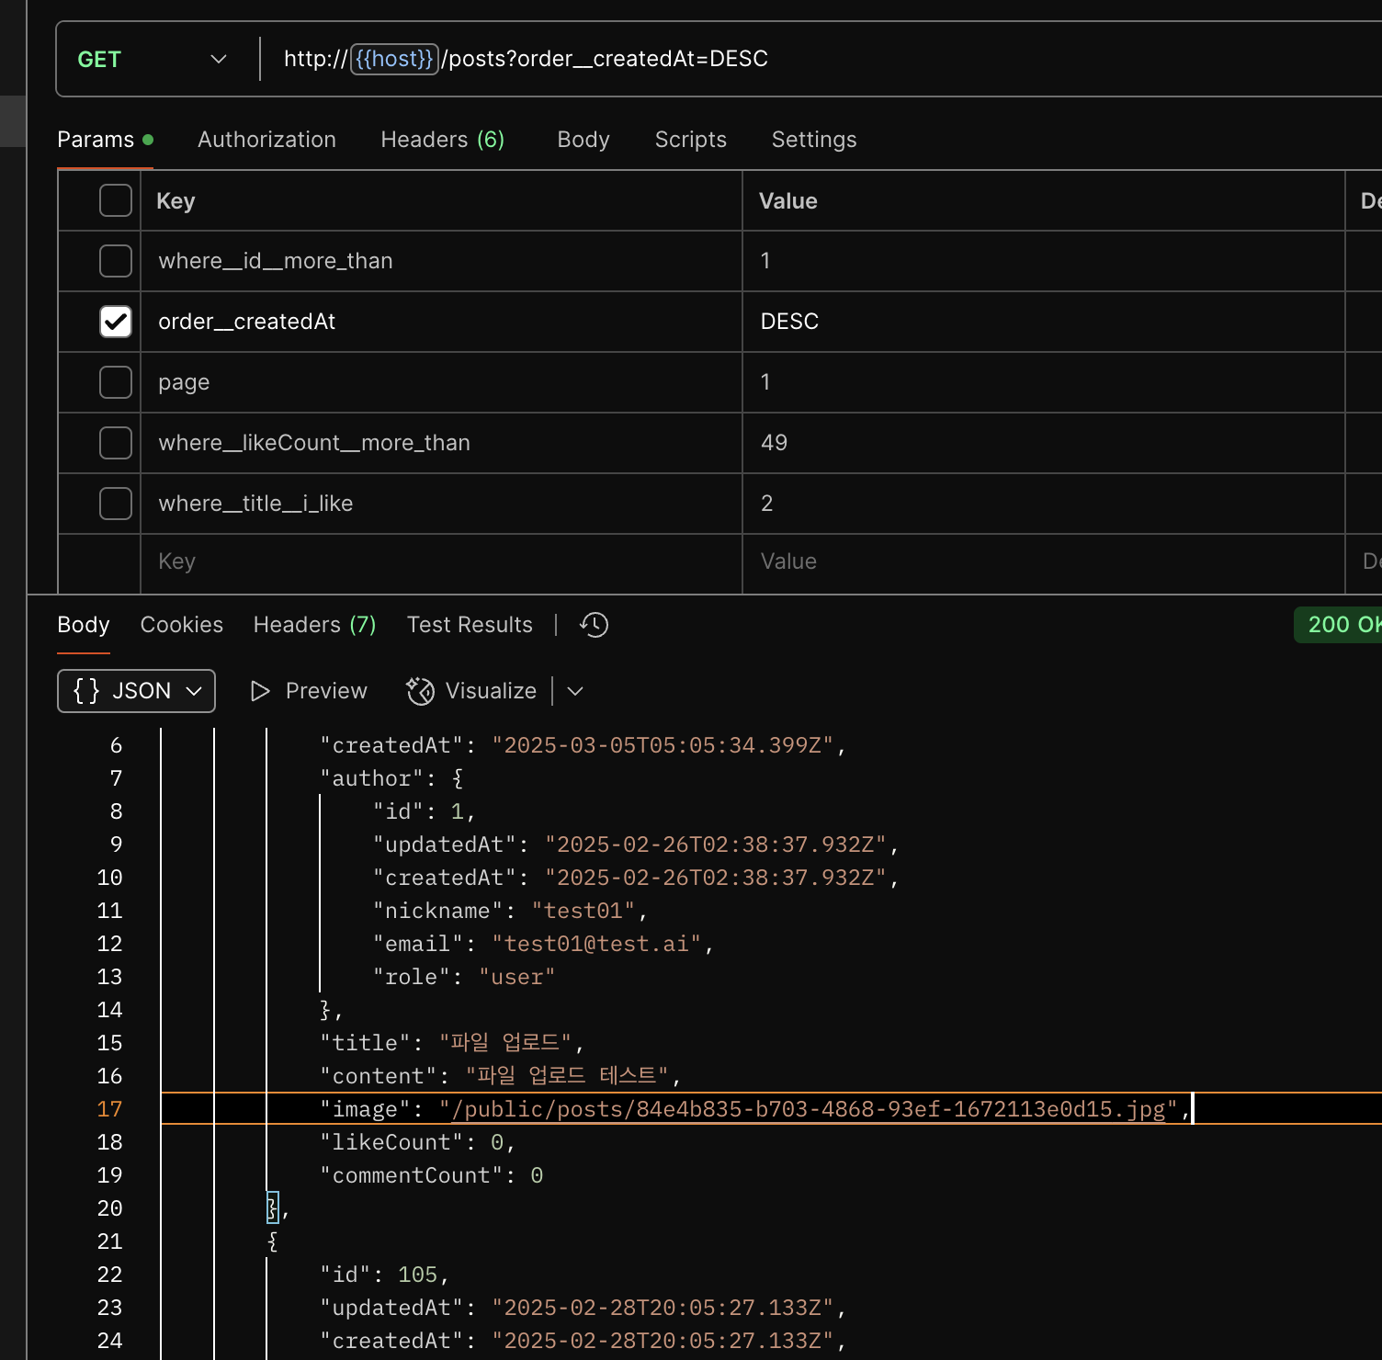Image resolution: width=1382 pixels, height=1360 pixels.
Task: Click the page key cell
Action: 441,382
